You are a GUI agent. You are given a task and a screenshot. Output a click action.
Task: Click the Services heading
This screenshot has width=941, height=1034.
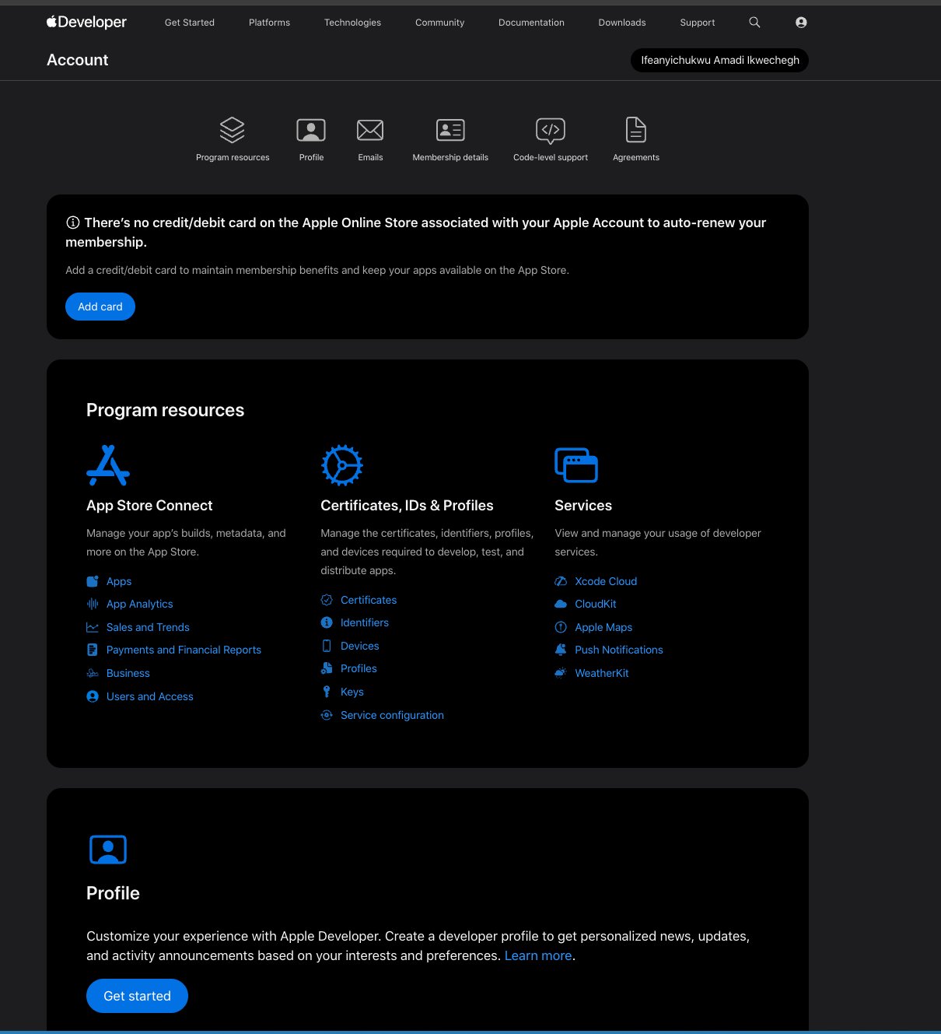[583, 505]
